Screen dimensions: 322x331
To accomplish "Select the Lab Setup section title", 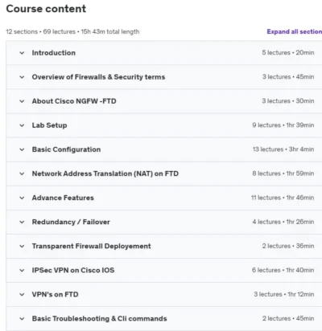I will [x=49, y=125].
